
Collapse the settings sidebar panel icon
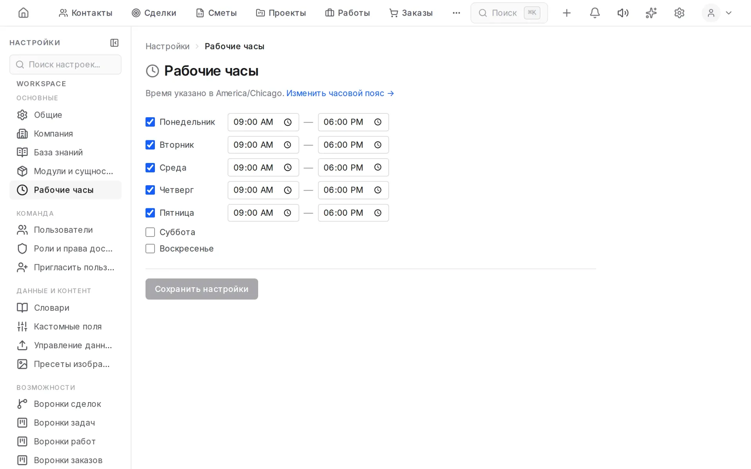click(x=114, y=43)
